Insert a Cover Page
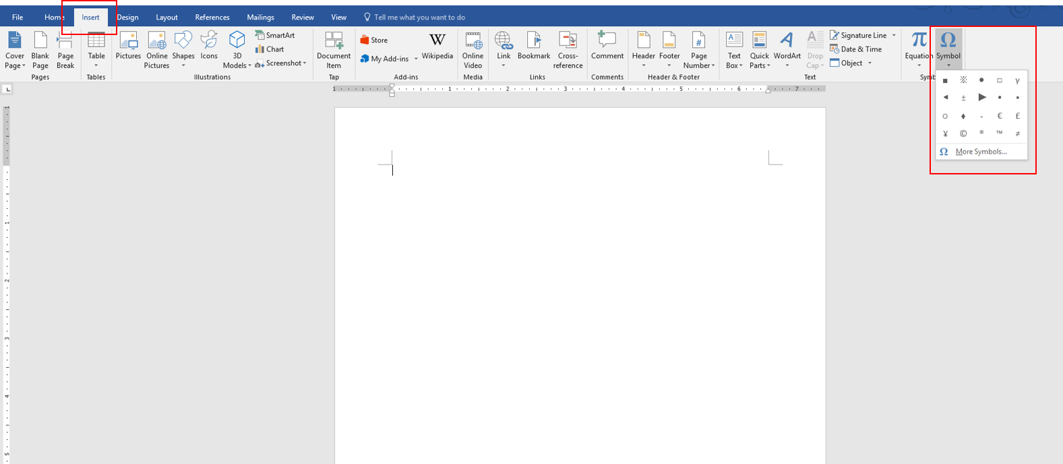Image resolution: width=1063 pixels, height=464 pixels. pos(15,50)
